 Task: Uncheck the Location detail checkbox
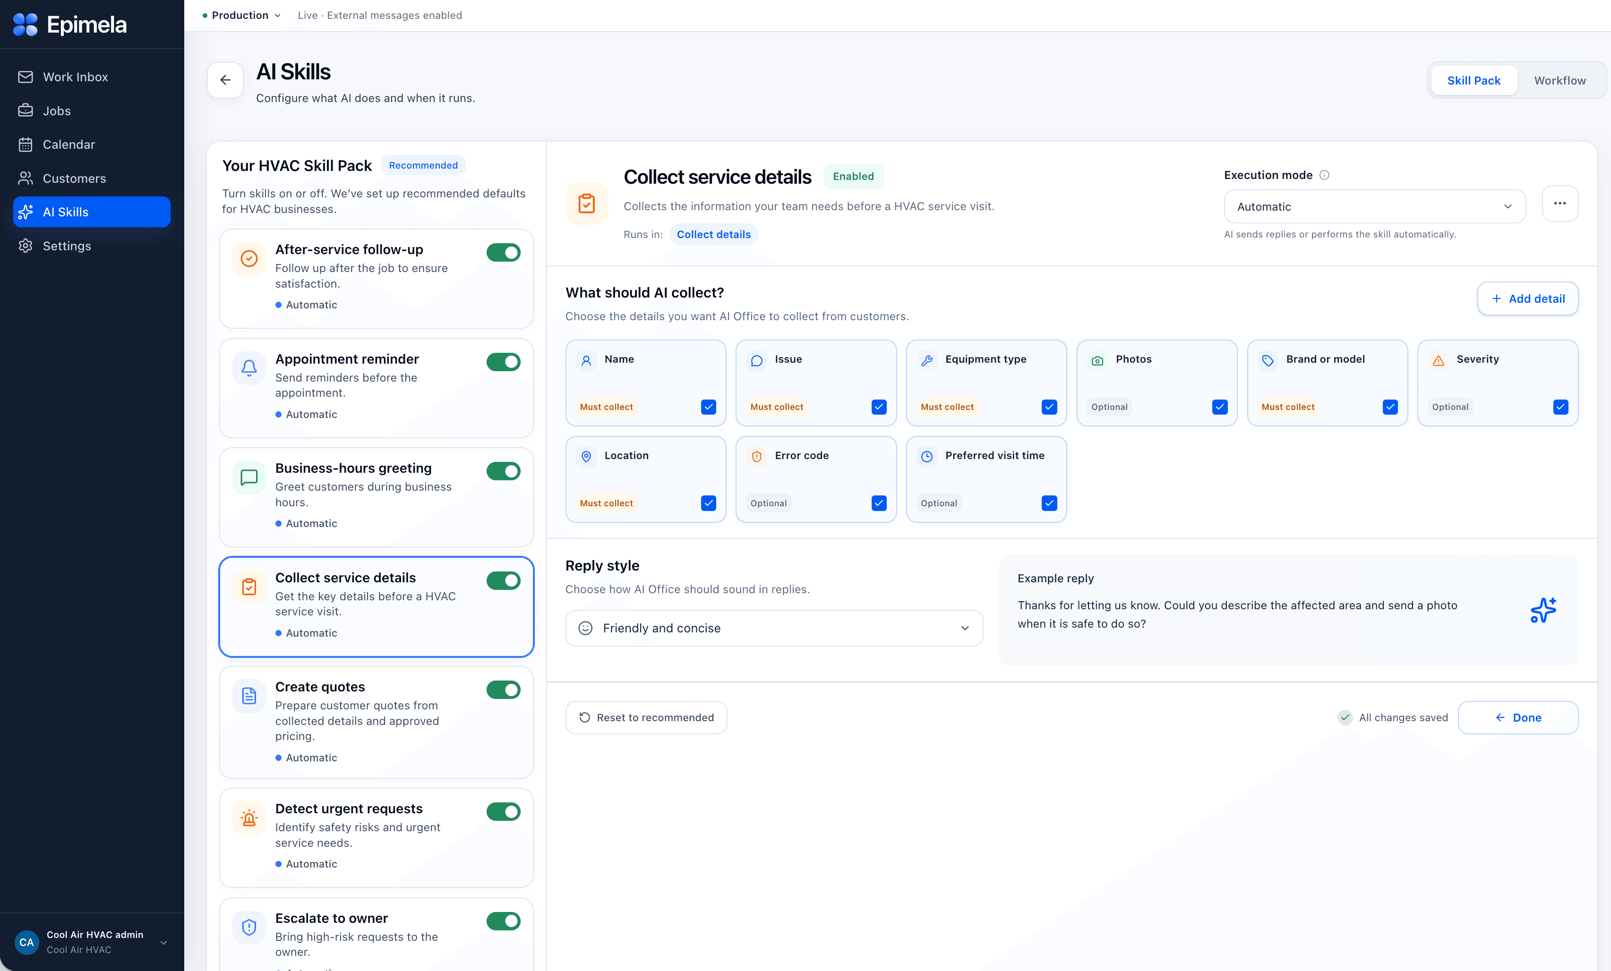(x=709, y=503)
